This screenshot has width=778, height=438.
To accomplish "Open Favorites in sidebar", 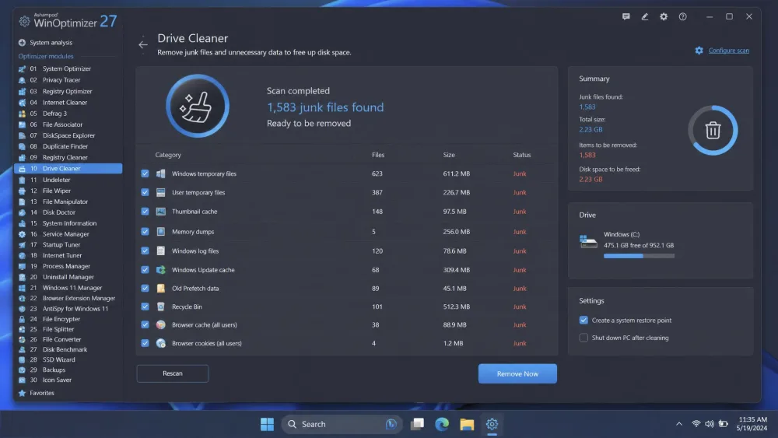I will (37, 393).
